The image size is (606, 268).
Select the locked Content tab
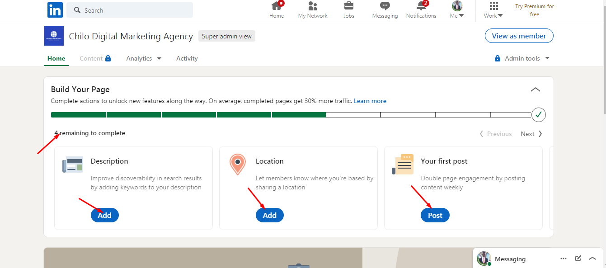95,58
